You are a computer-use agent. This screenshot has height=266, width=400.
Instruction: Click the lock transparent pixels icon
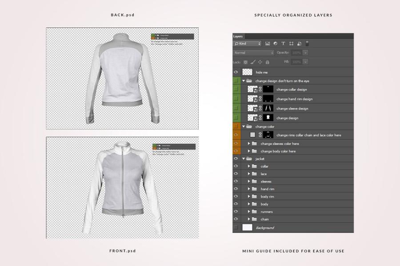(x=245, y=62)
